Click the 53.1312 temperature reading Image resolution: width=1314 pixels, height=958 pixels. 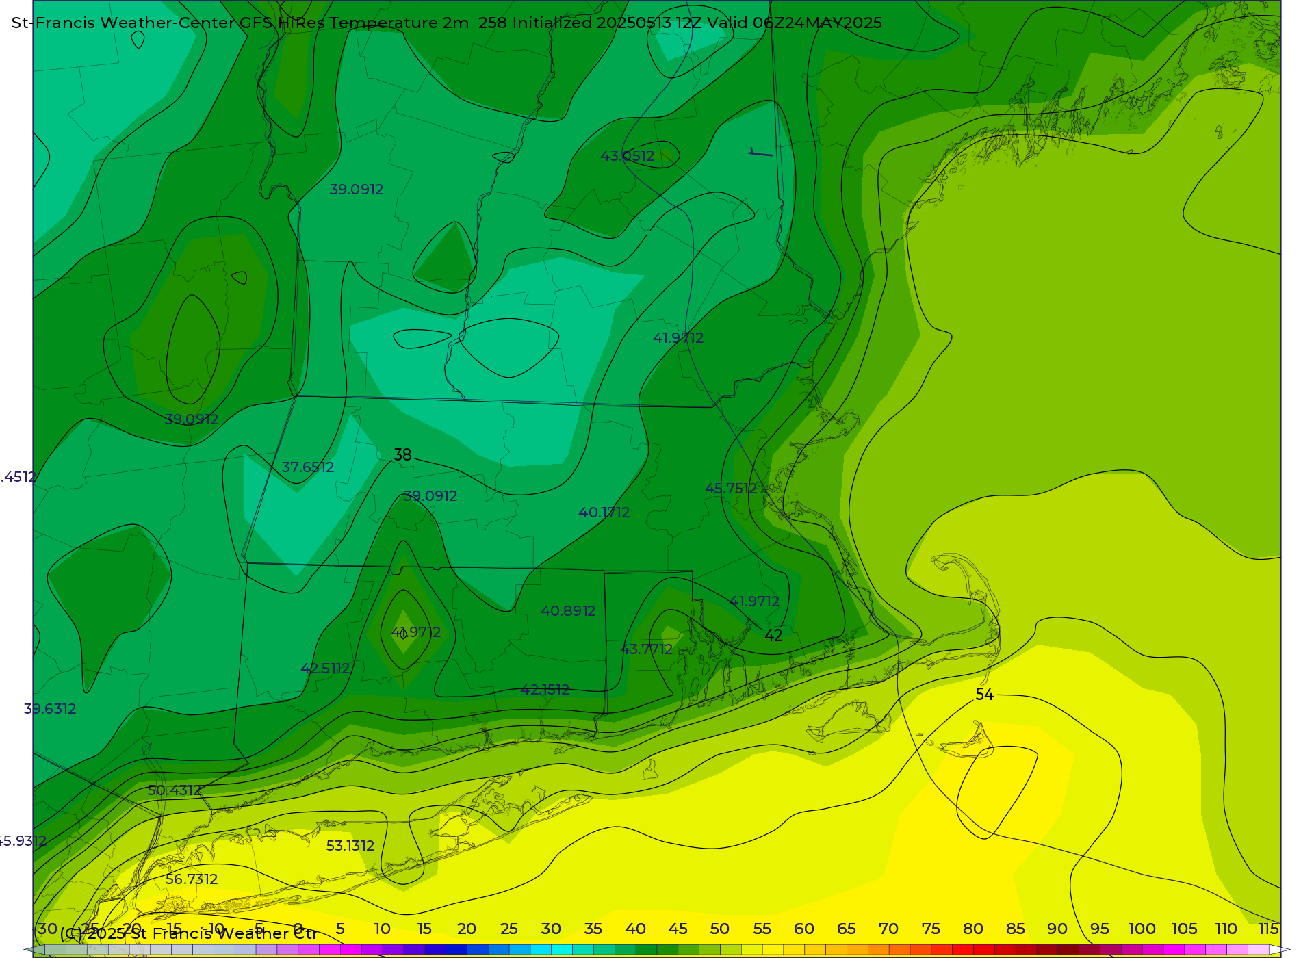pos(350,846)
